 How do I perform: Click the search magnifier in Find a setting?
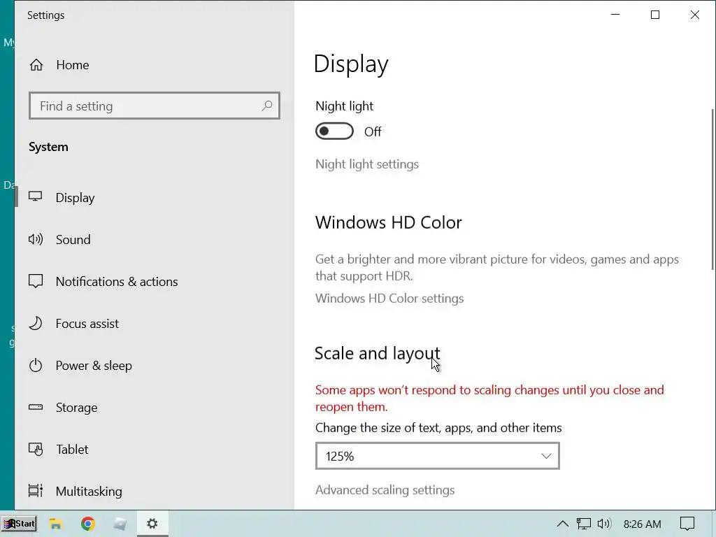pos(267,106)
